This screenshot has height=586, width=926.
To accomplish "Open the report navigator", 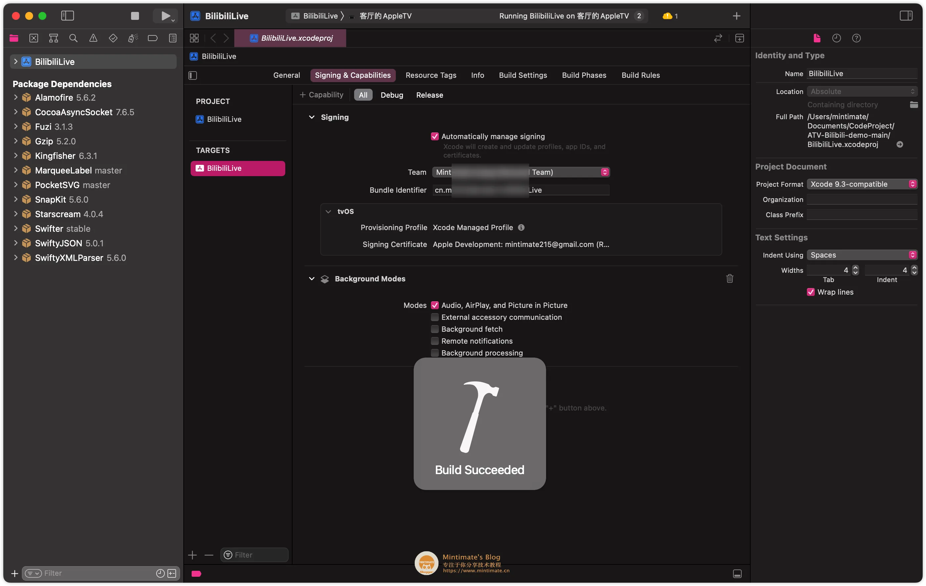I will tap(173, 38).
